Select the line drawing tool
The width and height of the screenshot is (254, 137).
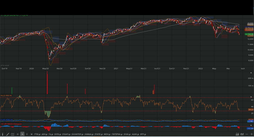point(8,134)
